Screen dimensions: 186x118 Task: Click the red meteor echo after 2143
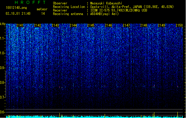click(x=60, y=87)
